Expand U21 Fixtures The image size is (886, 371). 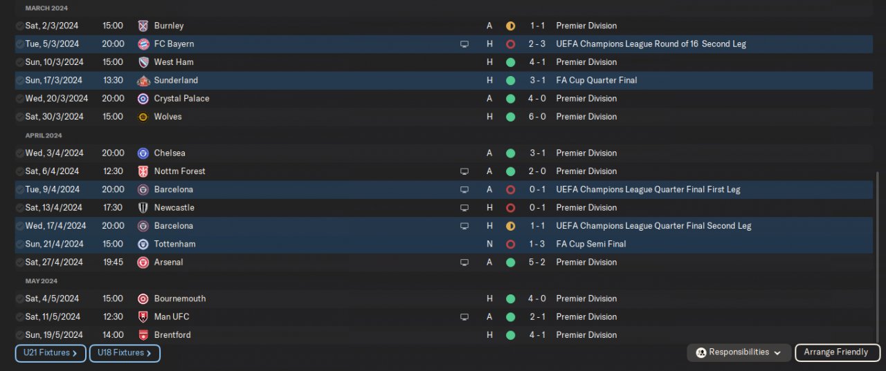(x=51, y=353)
